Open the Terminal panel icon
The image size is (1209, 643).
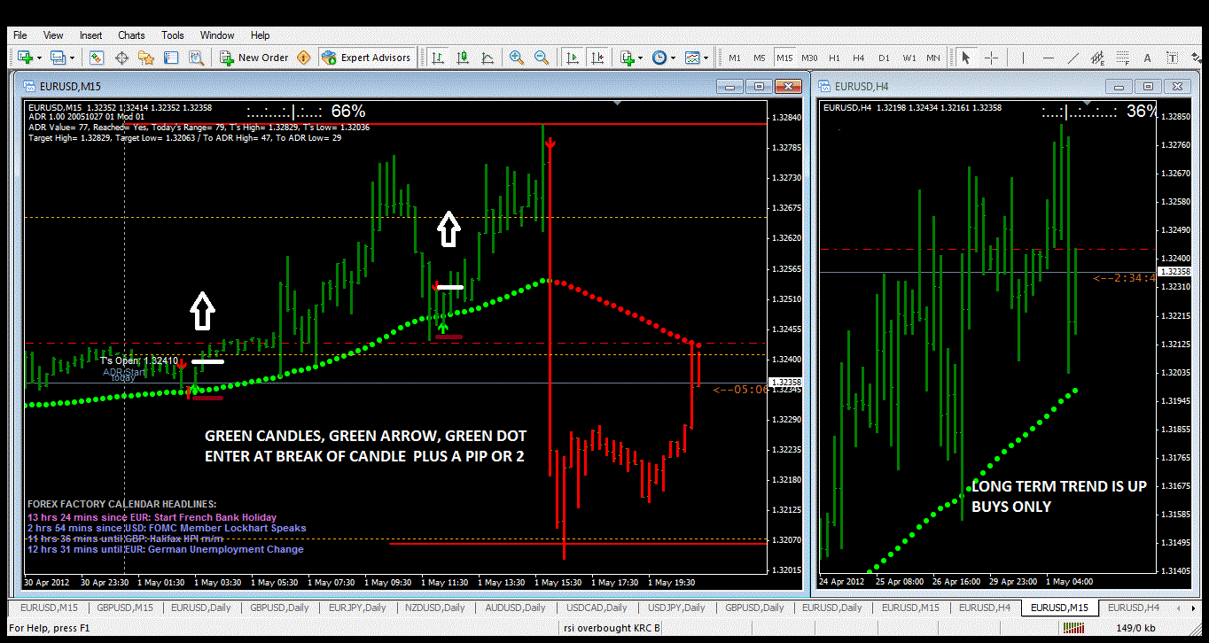pyautogui.click(x=171, y=58)
